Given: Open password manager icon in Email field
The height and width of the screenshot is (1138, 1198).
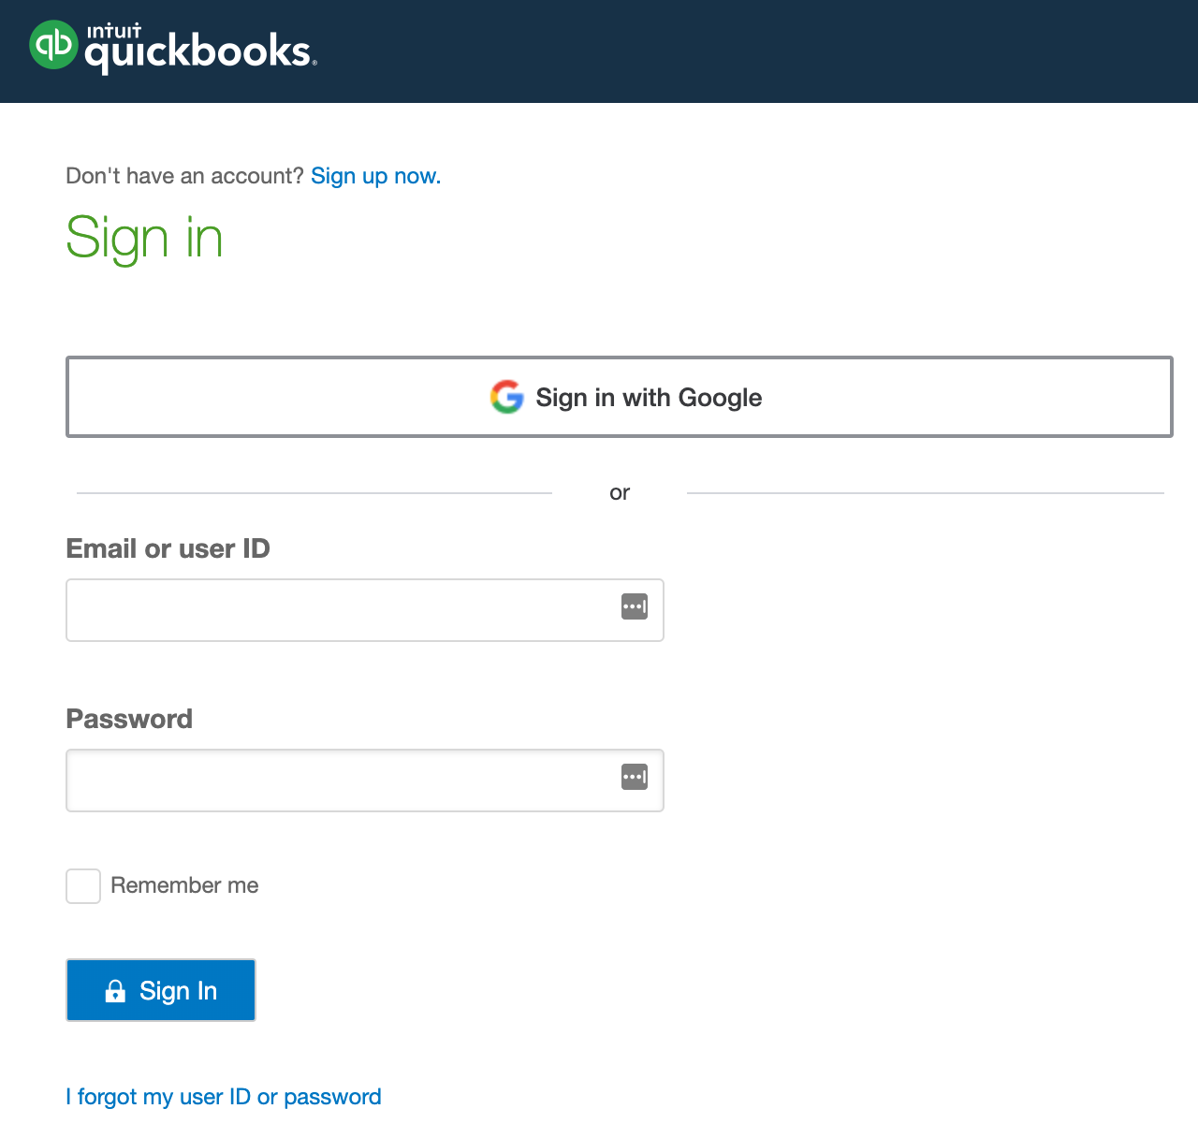Looking at the screenshot, I should point(635,606).
